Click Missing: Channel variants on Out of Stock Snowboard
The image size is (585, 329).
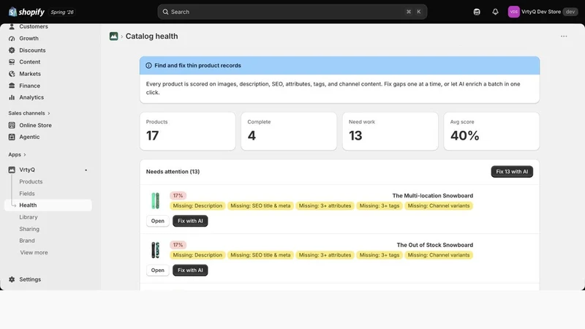tap(439, 255)
